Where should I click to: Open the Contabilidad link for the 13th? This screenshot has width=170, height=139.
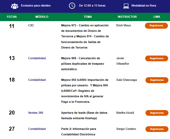(37, 58)
